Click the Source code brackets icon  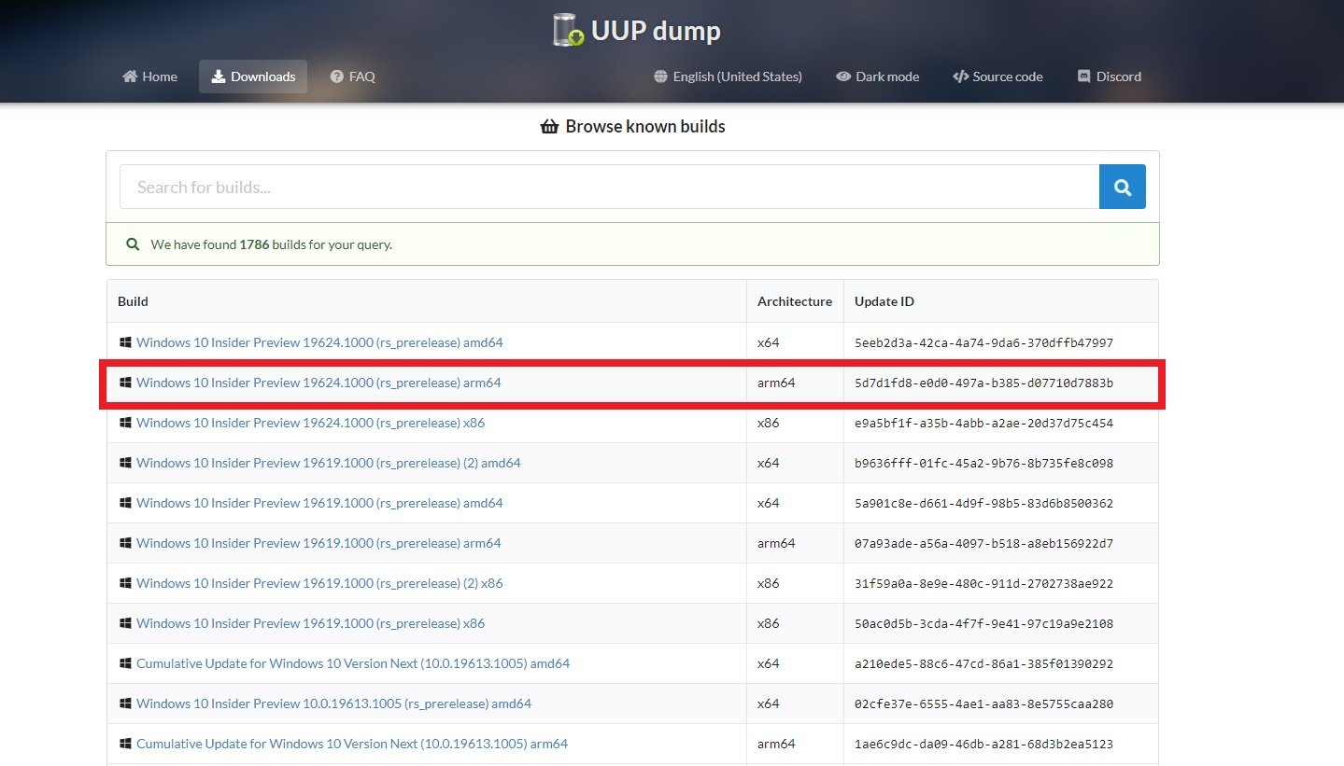960,77
